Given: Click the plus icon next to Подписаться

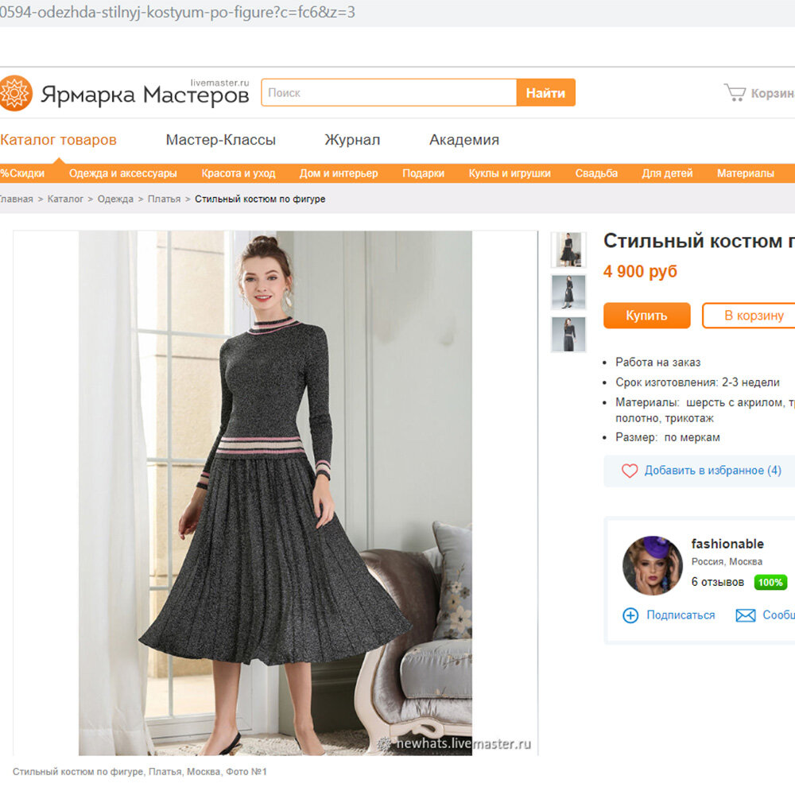Looking at the screenshot, I should [x=630, y=615].
